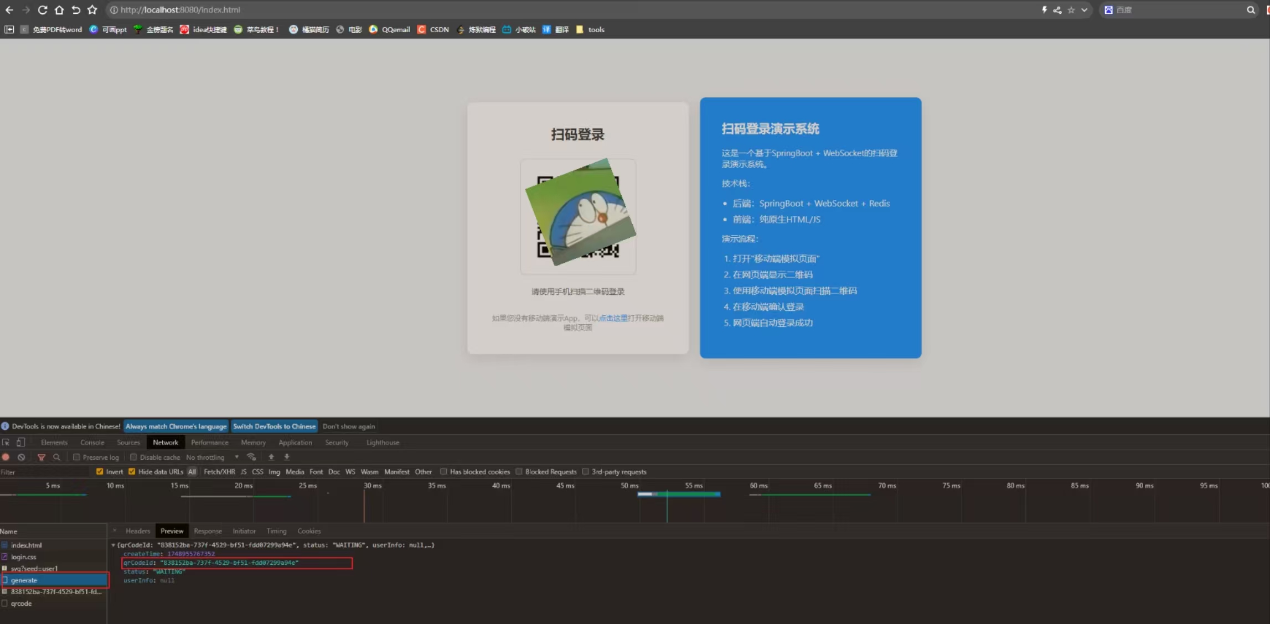Close the request details pane X
The height and width of the screenshot is (624, 1270).
click(115, 531)
